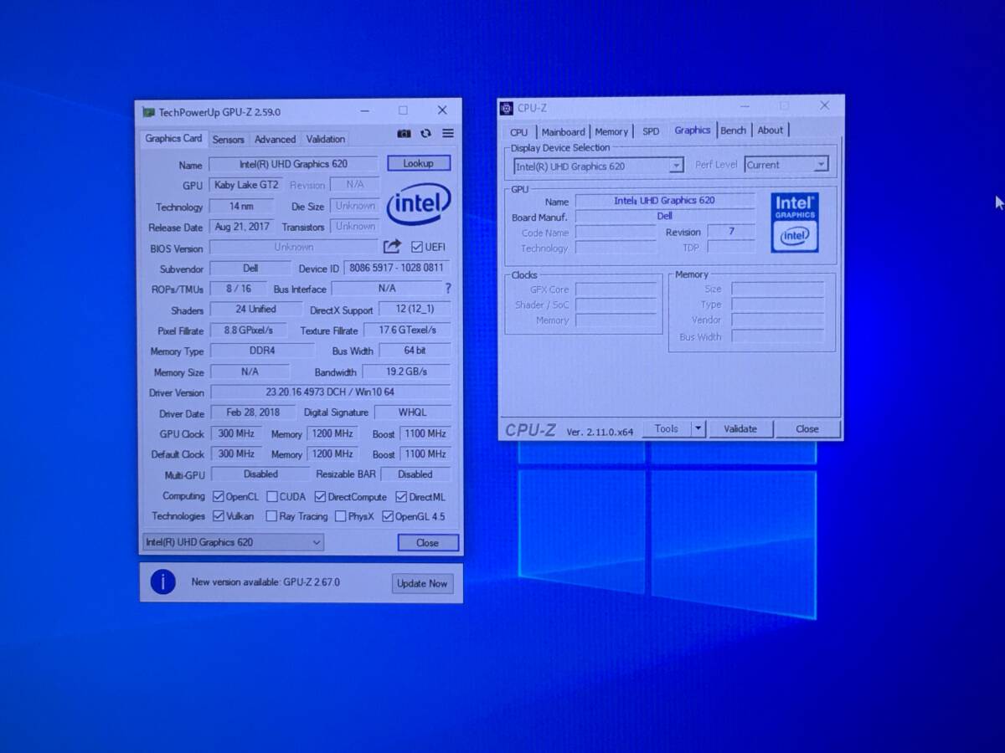The height and width of the screenshot is (753, 1005).
Task: Switch to GPU-Z Sensors tab
Action: 228,140
